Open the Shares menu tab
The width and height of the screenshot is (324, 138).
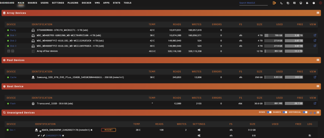pyautogui.click(x=32, y=3)
